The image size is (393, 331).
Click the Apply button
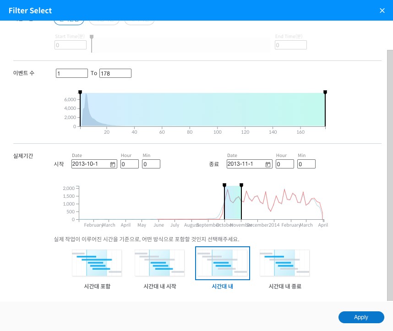(x=361, y=317)
